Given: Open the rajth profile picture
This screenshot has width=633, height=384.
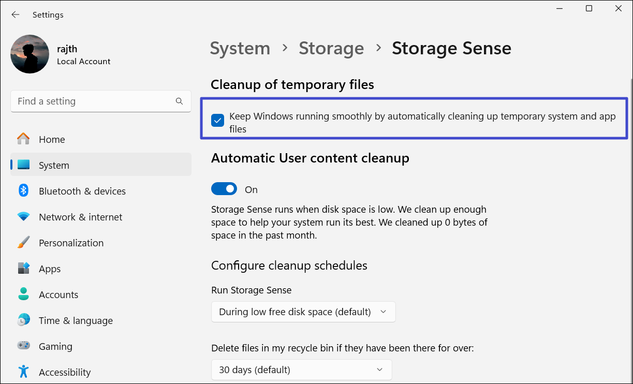Looking at the screenshot, I should coord(30,54).
